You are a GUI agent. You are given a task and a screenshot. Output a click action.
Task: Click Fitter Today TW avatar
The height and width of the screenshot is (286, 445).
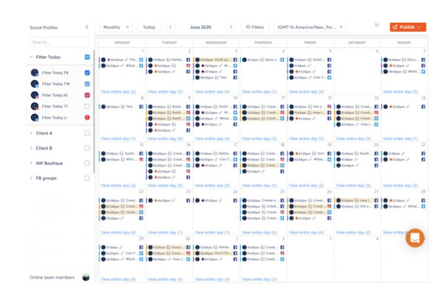coord(35,84)
